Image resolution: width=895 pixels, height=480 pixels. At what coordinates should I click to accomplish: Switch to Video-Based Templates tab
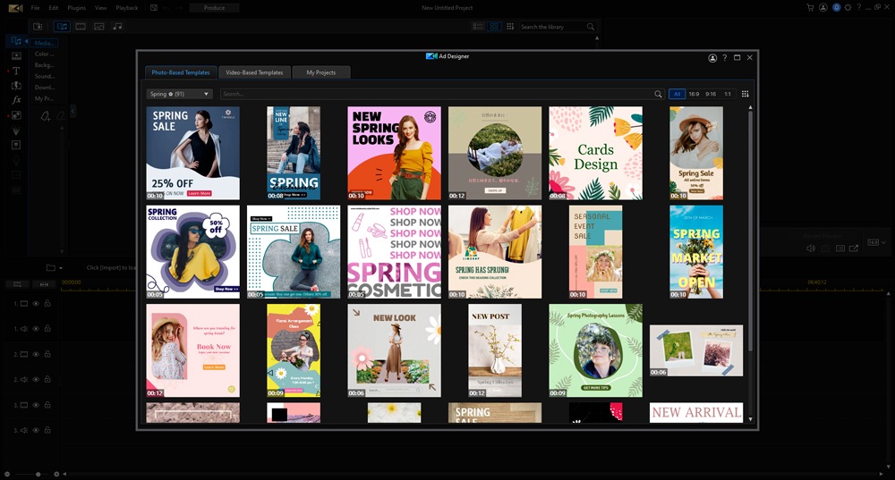click(254, 72)
